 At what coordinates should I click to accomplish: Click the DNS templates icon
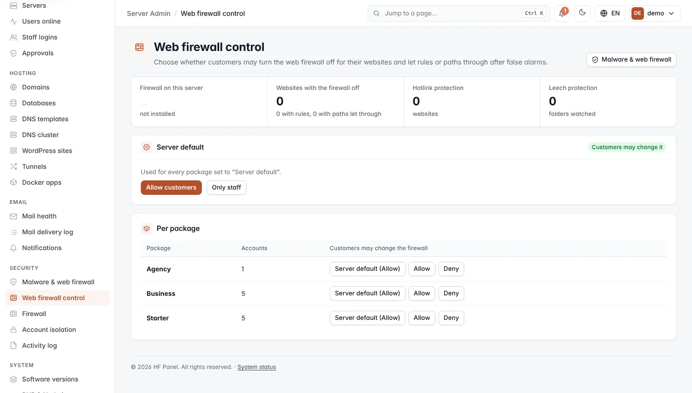coord(13,119)
